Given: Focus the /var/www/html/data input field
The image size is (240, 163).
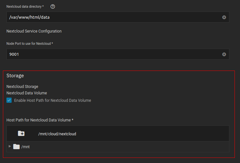Looking at the screenshot, I should (x=113, y=17).
